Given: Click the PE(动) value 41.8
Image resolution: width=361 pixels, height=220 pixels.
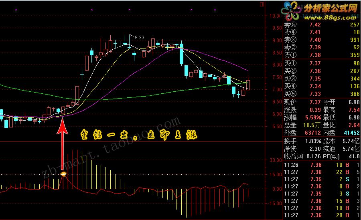Looking at the screenshot, I should click(x=354, y=157).
